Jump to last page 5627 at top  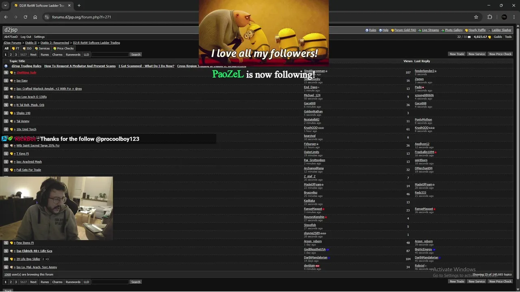[24, 54]
